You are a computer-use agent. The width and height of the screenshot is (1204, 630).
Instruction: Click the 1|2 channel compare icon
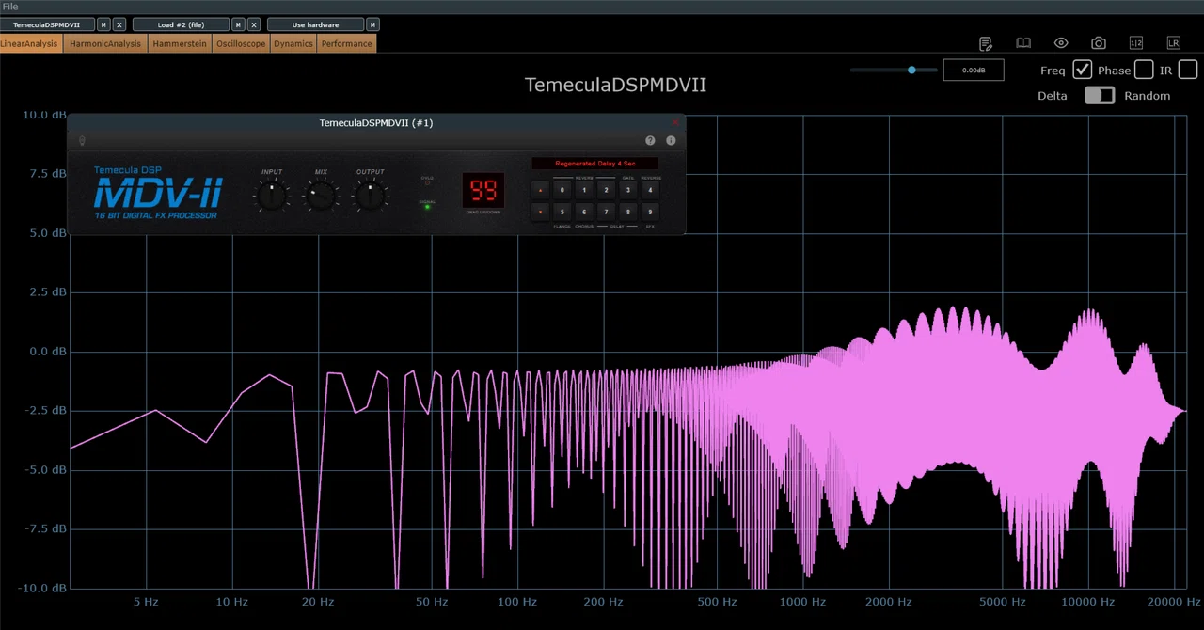[x=1136, y=43]
